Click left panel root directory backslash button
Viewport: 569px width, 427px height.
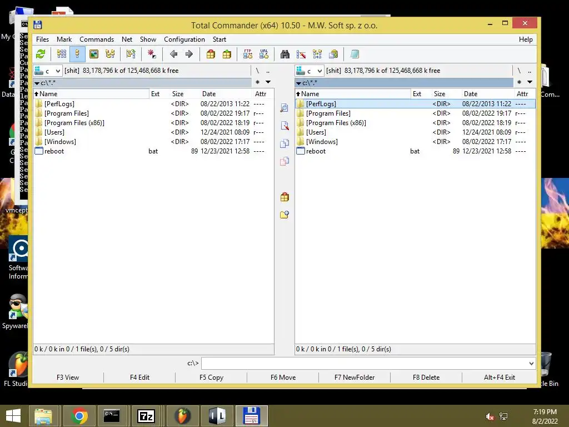[257, 71]
